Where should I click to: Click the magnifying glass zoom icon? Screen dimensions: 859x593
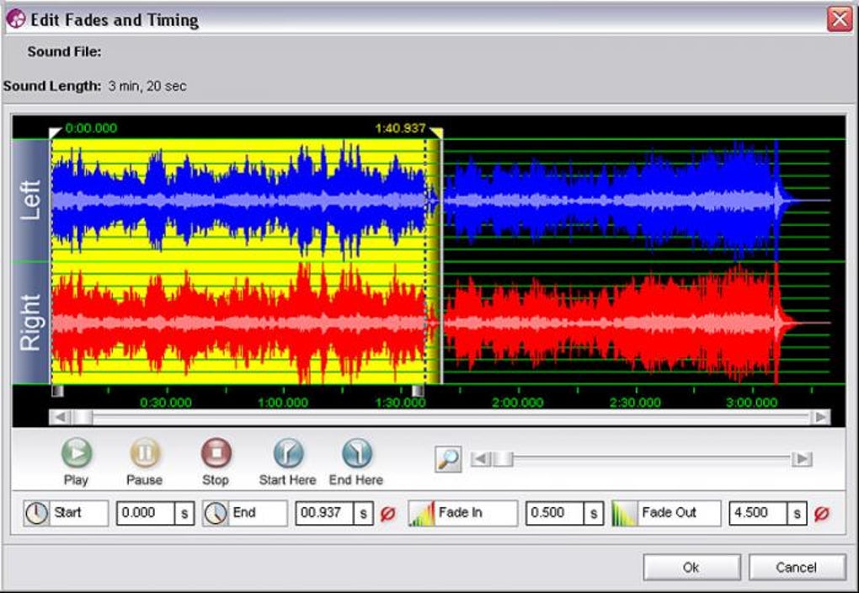[x=448, y=459]
